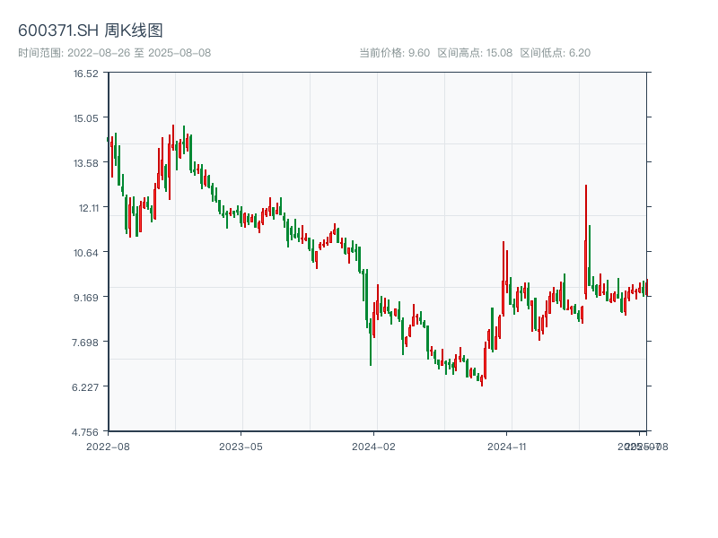The width and height of the screenshot is (718, 538).
Task: Click x-axis label 2024-02
Action: (373, 447)
